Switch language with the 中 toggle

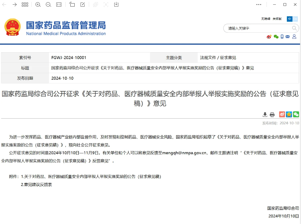point(289,19)
